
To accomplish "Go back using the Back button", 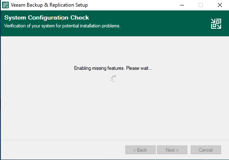I will point(140,150).
